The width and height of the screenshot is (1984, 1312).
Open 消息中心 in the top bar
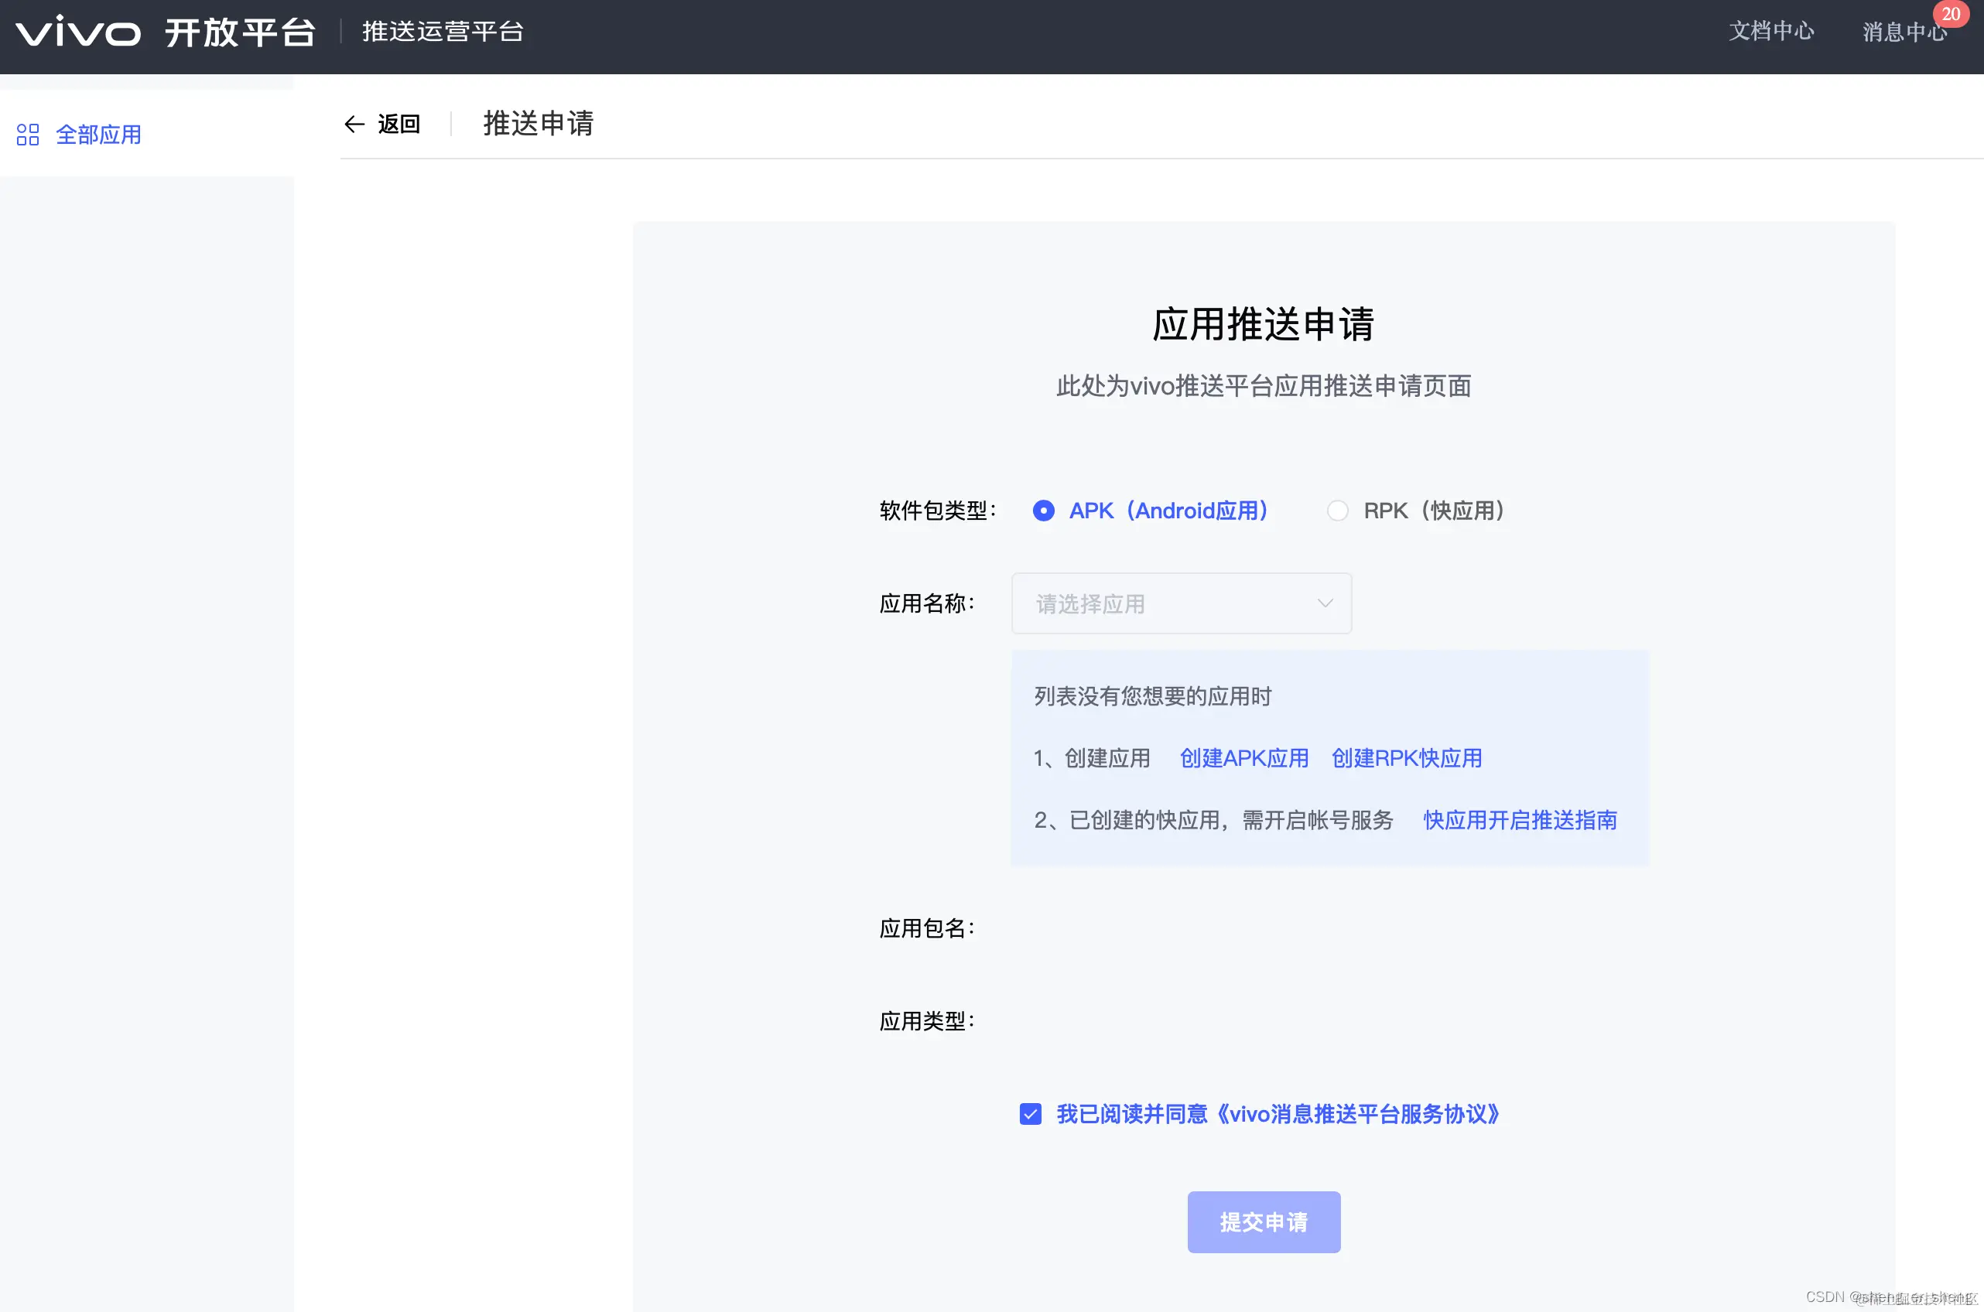tap(1904, 32)
